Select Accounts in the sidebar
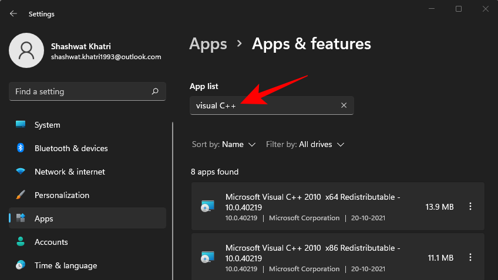Image resolution: width=498 pixels, height=280 pixels. tap(51, 242)
